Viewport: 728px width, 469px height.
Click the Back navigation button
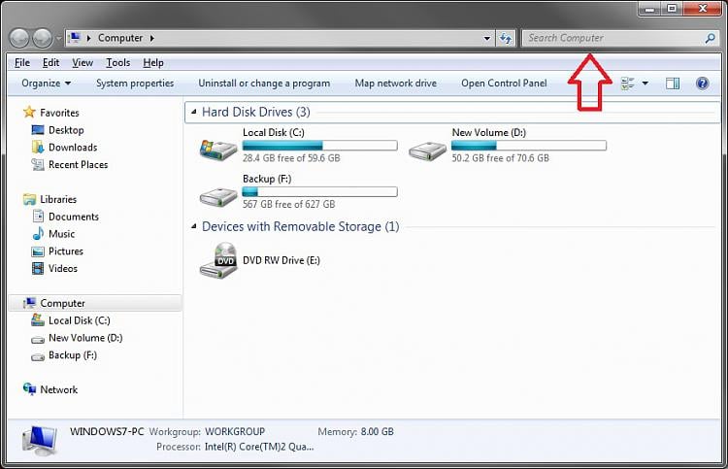(19, 38)
